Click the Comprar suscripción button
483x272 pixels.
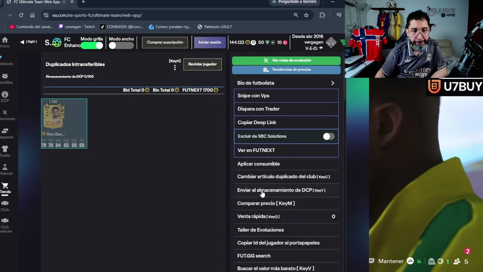165,42
